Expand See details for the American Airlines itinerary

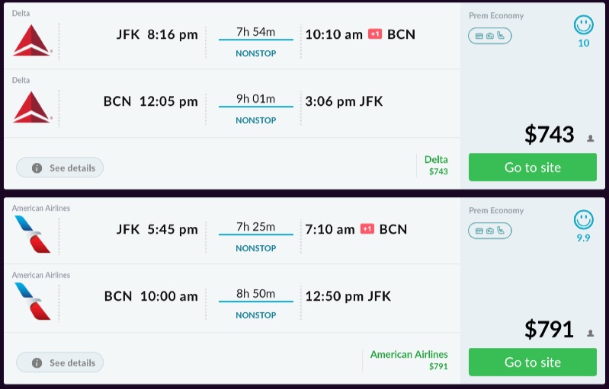pyautogui.click(x=59, y=362)
